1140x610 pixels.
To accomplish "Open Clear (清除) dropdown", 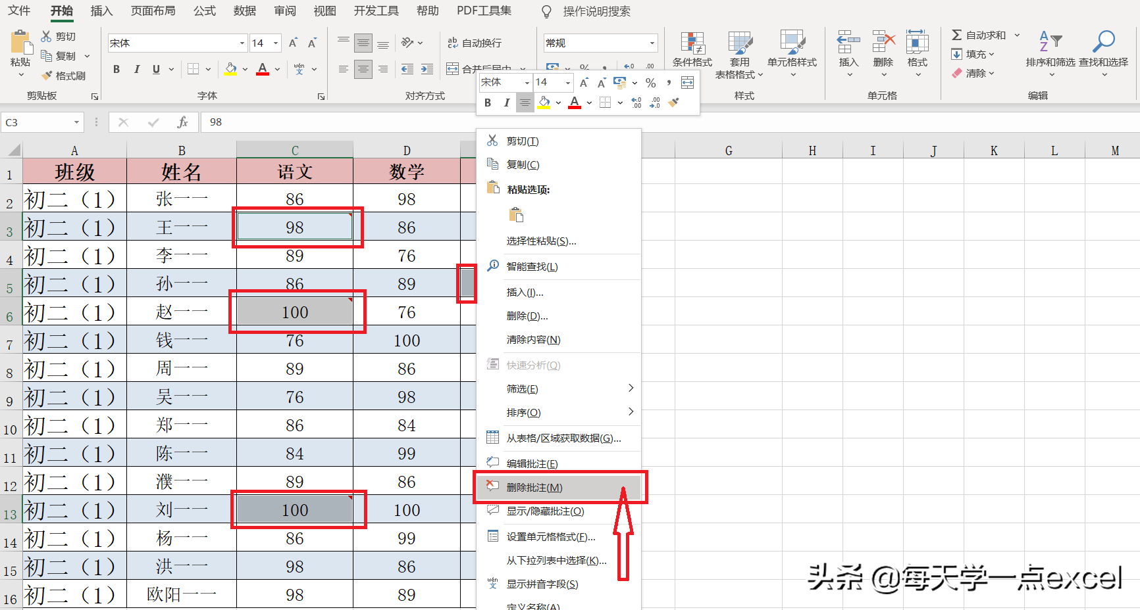I will click(973, 73).
